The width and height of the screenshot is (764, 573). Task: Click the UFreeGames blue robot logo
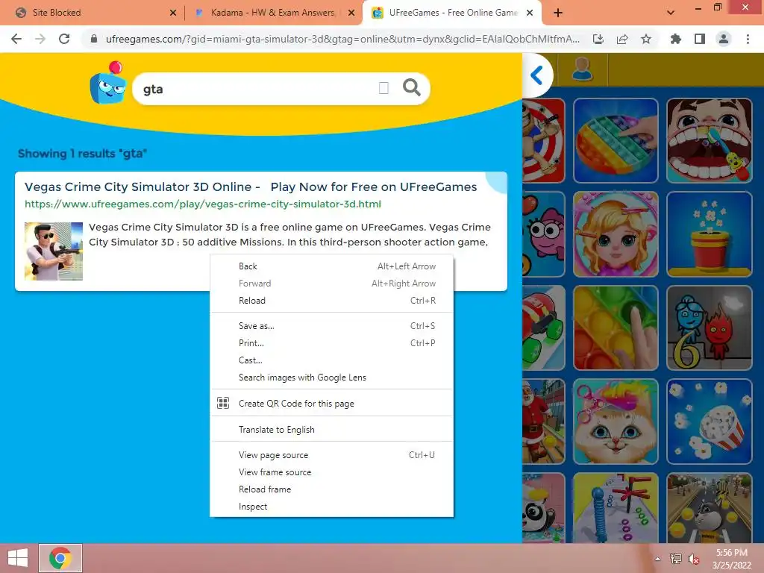pos(109,83)
